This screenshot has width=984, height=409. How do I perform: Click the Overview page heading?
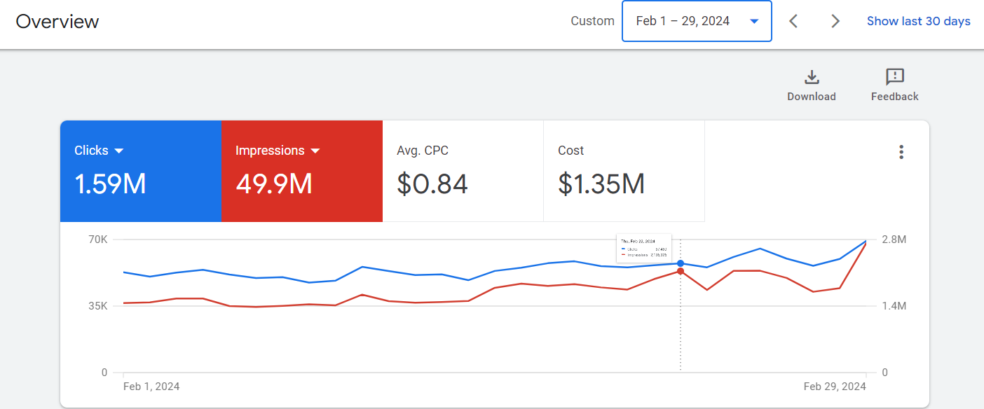(57, 21)
